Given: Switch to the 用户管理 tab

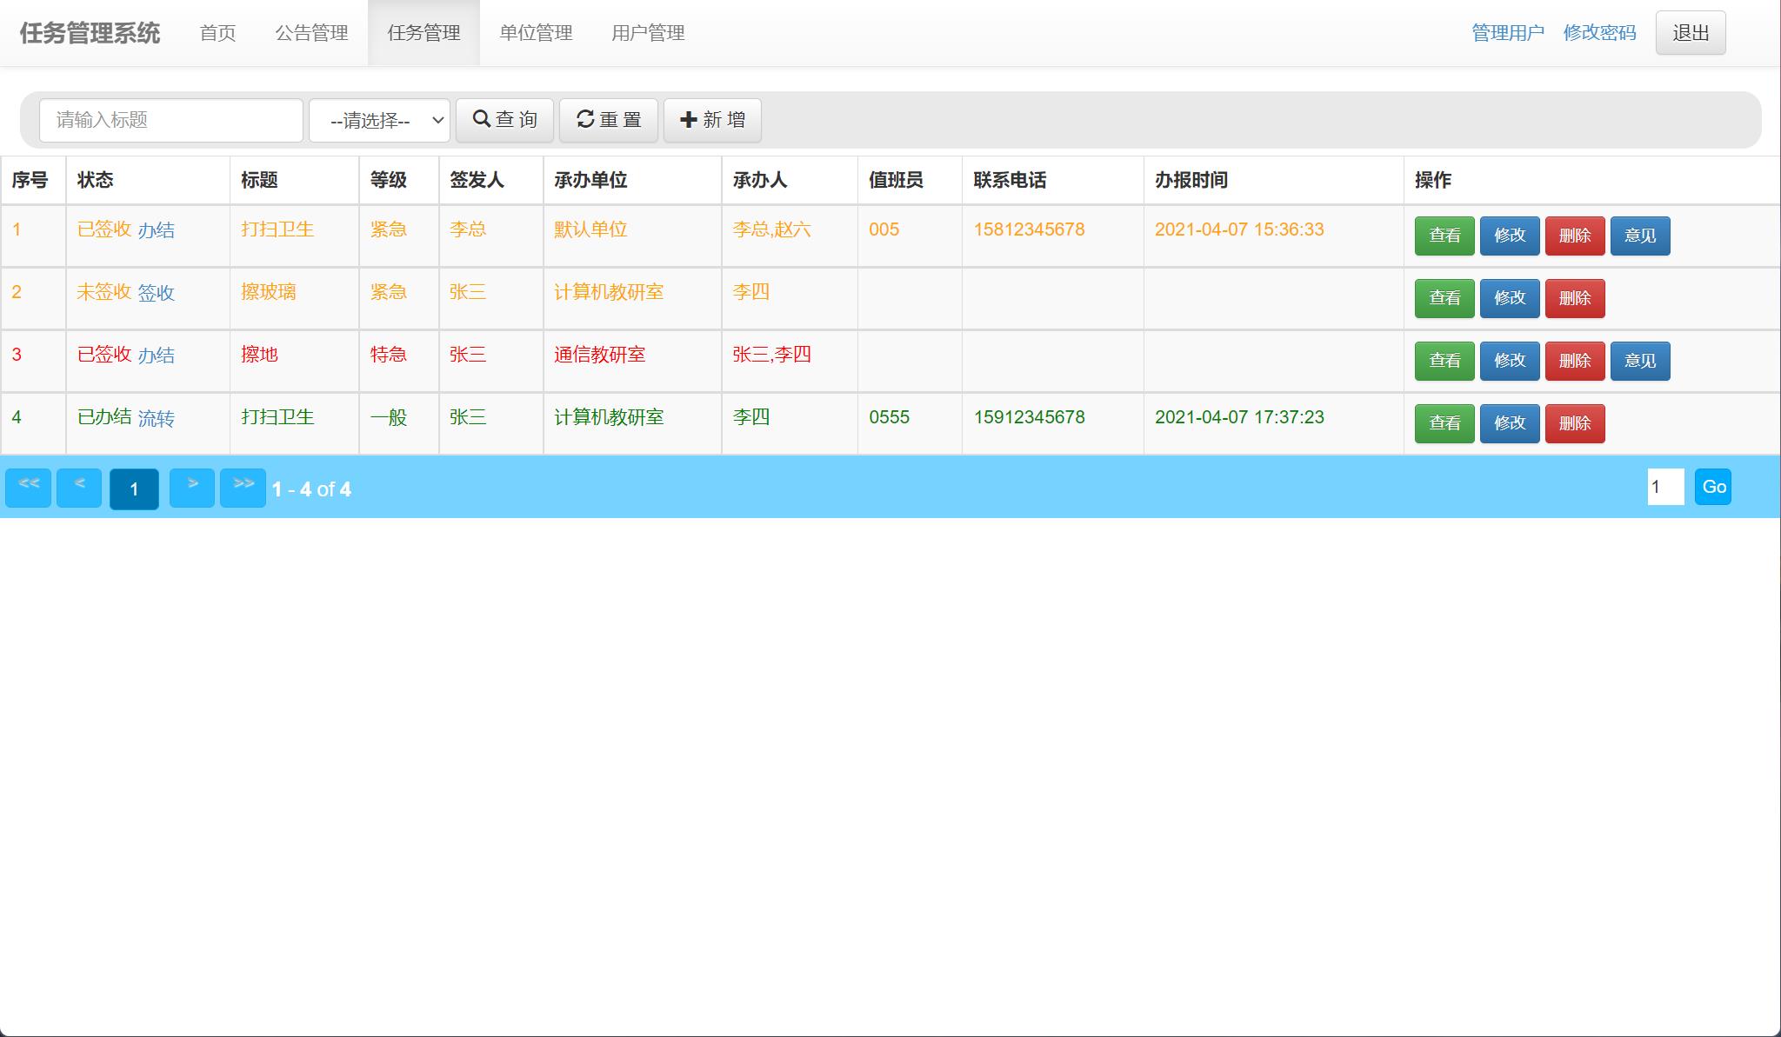Looking at the screenshot, I should [x=649, y=33].
